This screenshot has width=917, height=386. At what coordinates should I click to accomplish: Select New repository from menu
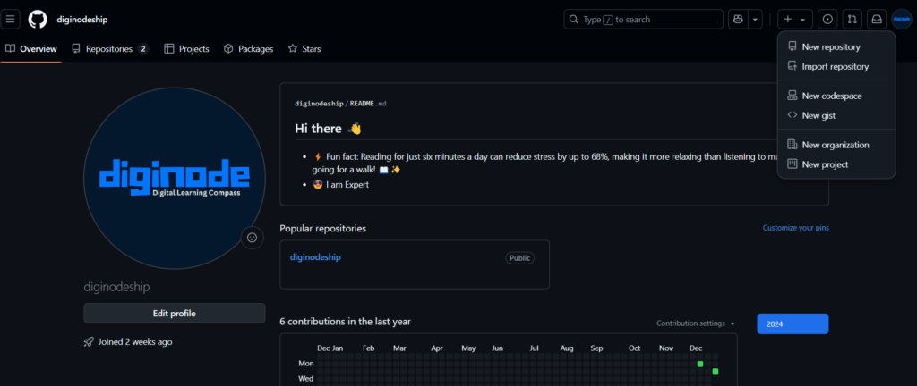(830, 46)
